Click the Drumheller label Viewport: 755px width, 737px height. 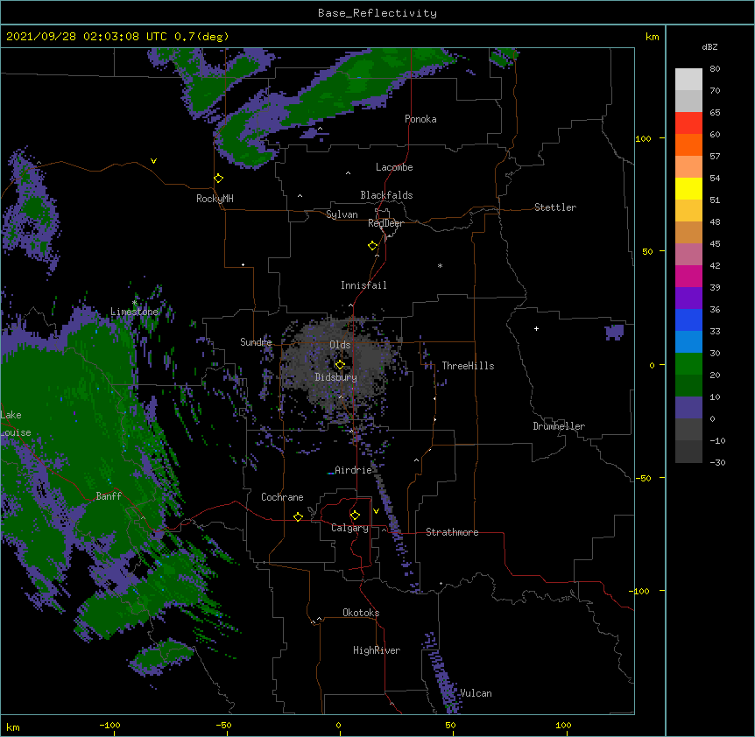tap(559, 426)
